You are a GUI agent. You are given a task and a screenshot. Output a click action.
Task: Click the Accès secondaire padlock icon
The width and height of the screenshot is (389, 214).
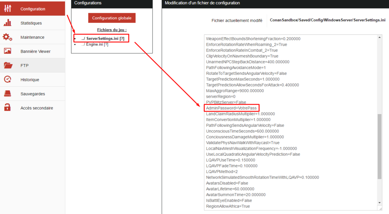(x=8, y=108)
